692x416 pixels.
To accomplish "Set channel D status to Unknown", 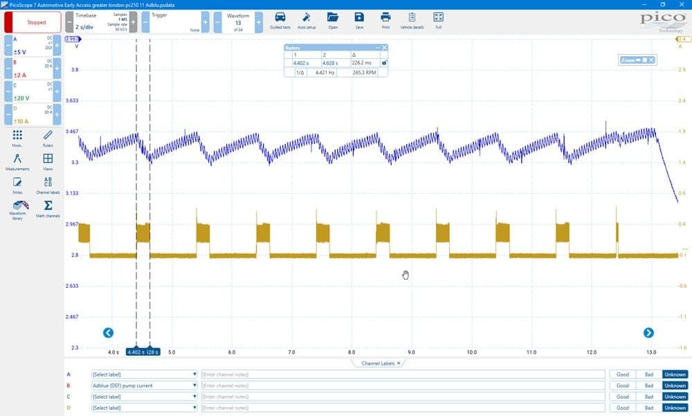I will coord(675,408).
